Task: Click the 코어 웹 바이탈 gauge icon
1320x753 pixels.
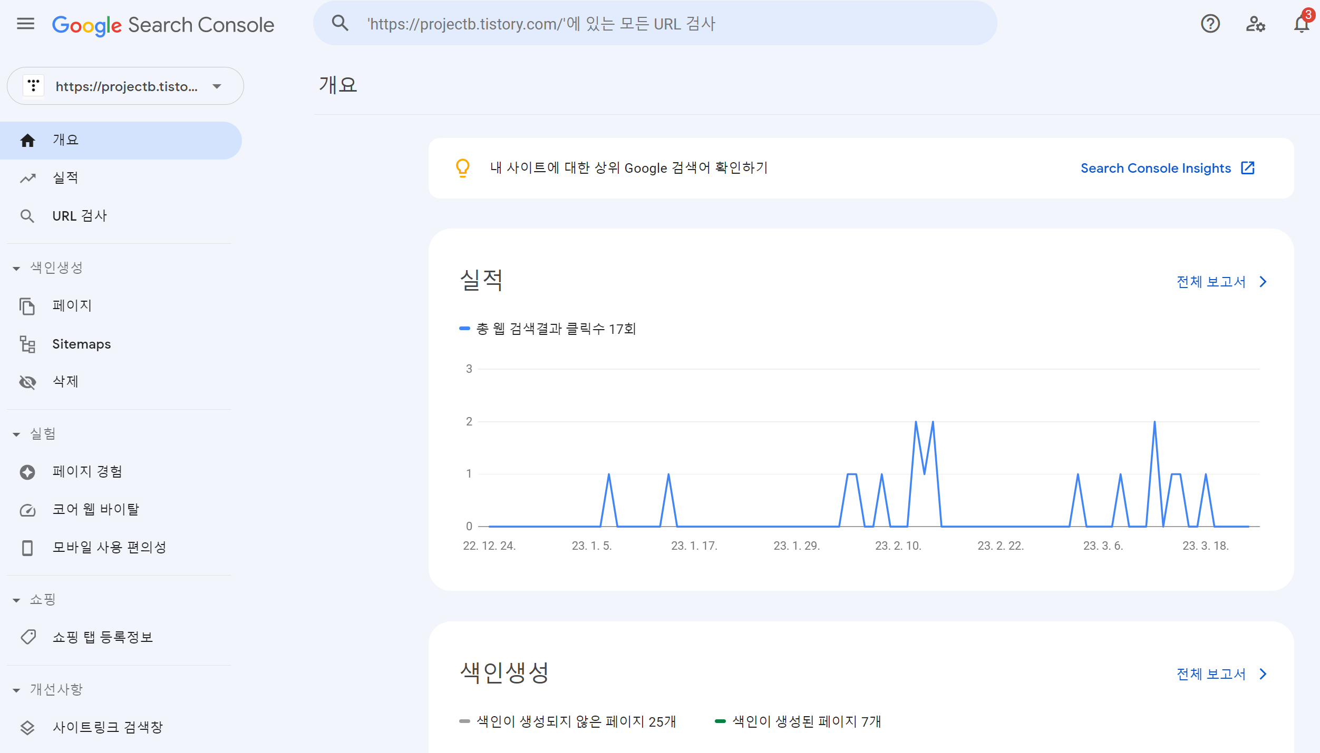Action: 27,510
